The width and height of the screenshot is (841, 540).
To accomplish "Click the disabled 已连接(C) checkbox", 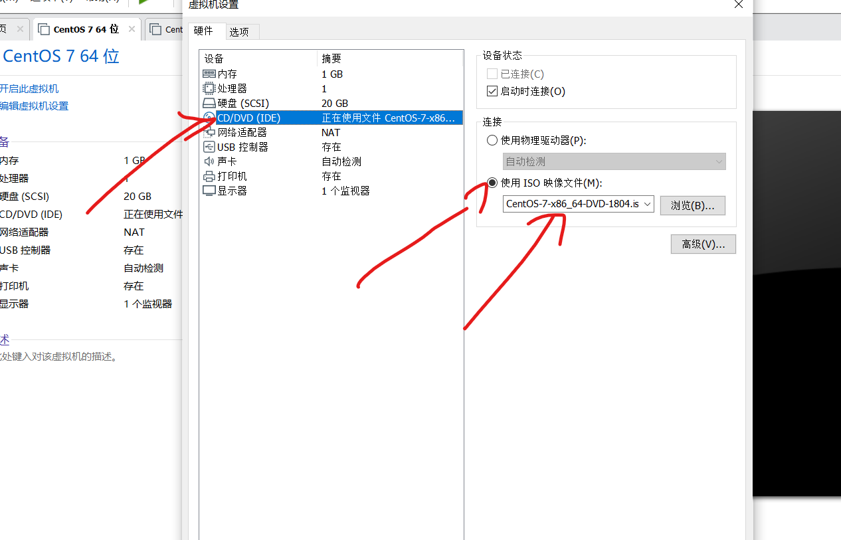I will tap(492, 74).
